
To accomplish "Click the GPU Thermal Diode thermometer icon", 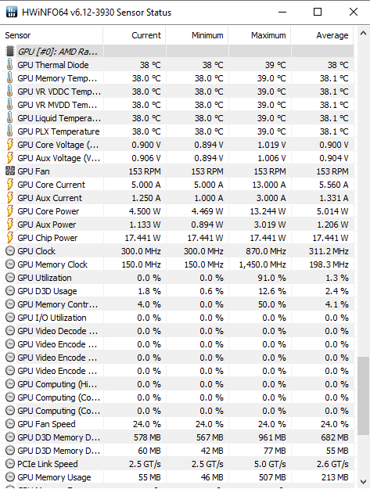I will (x=10, y=65).
